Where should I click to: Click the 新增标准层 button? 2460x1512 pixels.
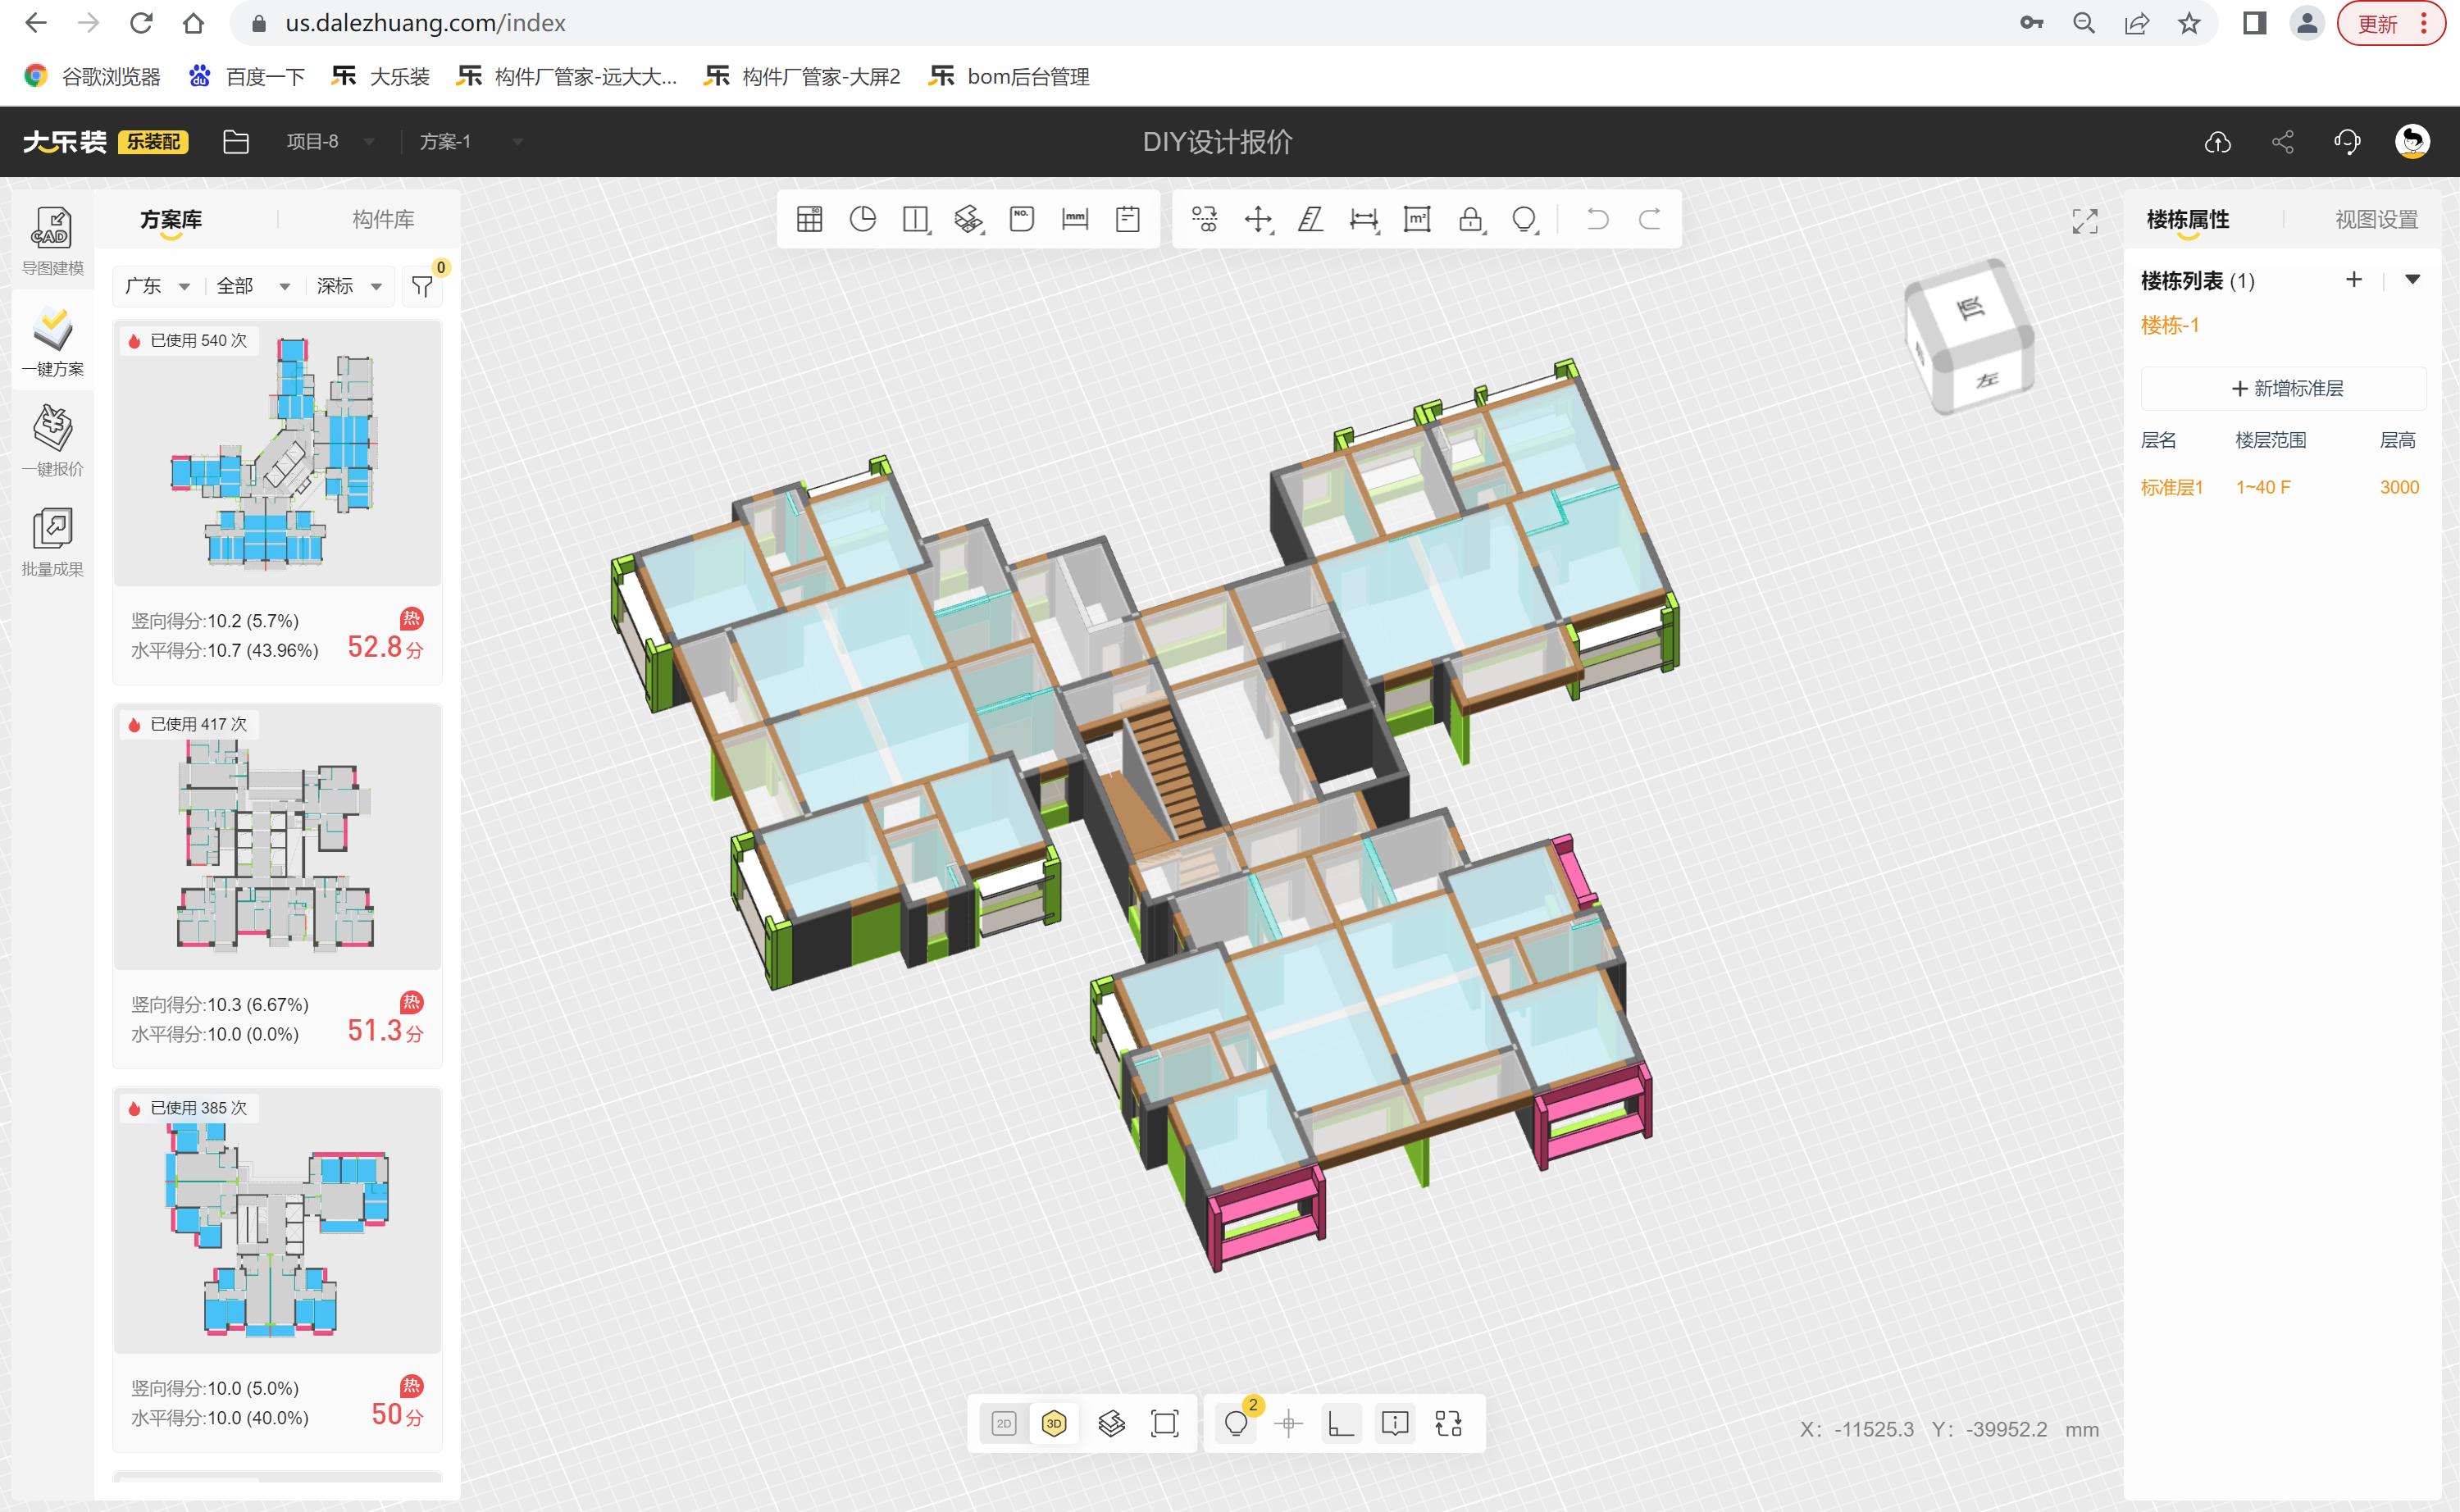pyautogui.click(x=2286, y=388)
